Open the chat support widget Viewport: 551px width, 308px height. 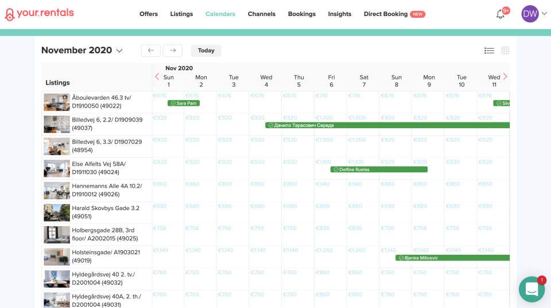coord(531,290)
